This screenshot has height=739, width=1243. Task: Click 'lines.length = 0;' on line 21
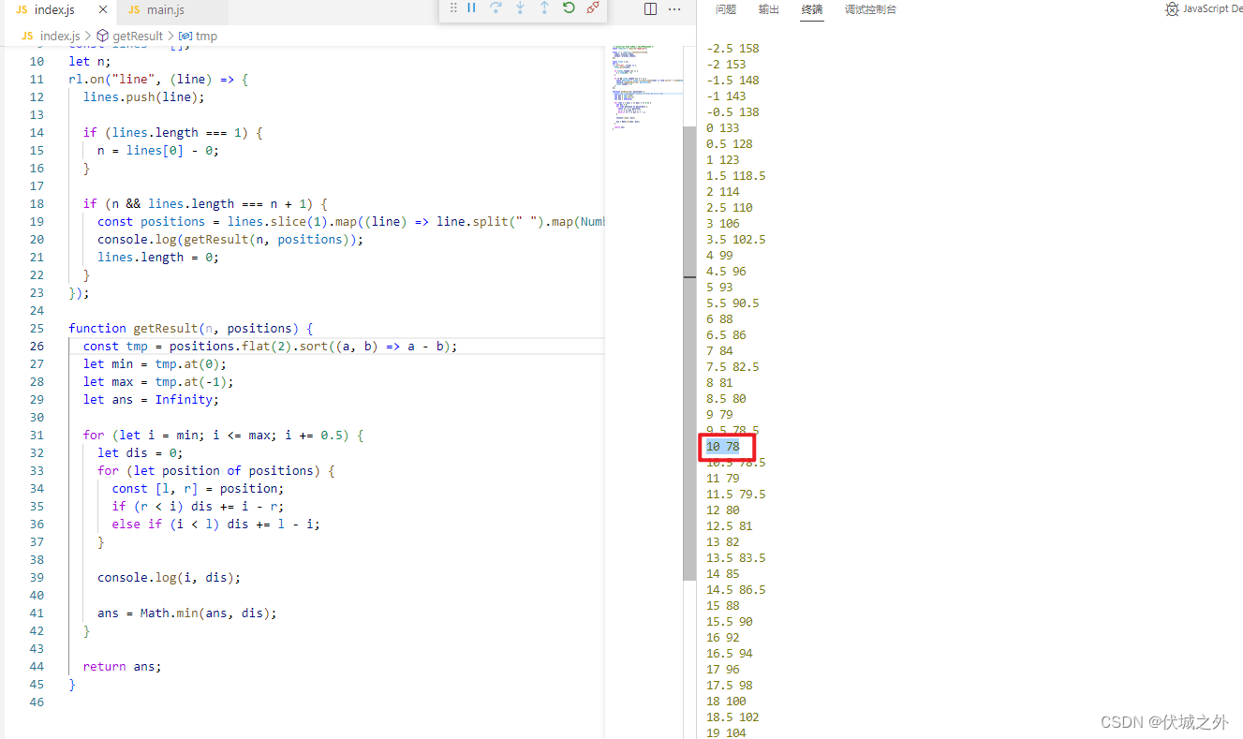pyautogui.click(x=158, y=257)
